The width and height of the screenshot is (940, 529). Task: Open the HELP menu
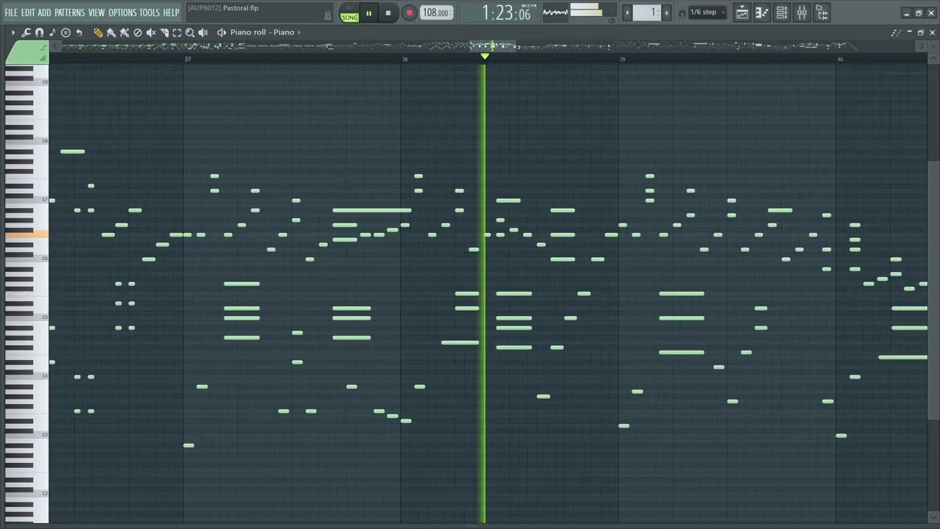(x=171, y=12)
